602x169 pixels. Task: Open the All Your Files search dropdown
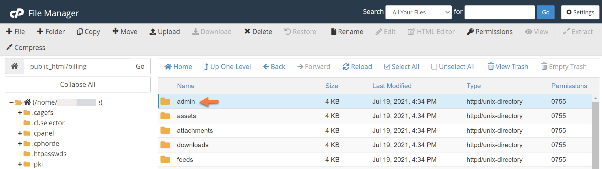[418, 12]
